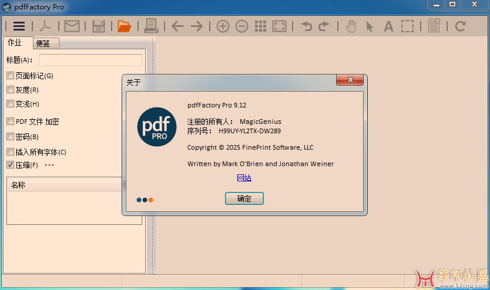This screenshot has height=290, width=490.
Task: Zoom in with the plus circle icon
Action: point(223,26)
